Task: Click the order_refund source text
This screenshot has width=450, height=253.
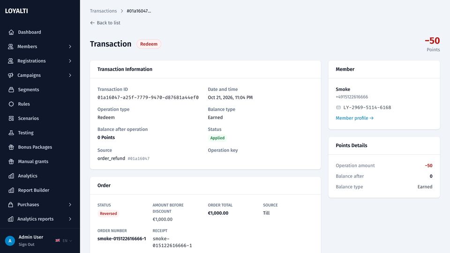Action: click(x=112, y=158)
